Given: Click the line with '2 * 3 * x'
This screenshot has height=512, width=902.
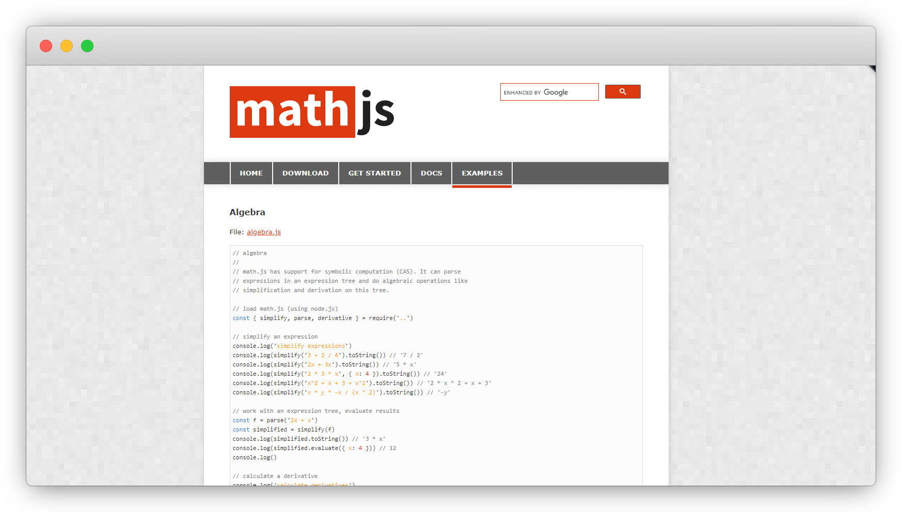Looking at the screenshot, I should pos(340,374).
